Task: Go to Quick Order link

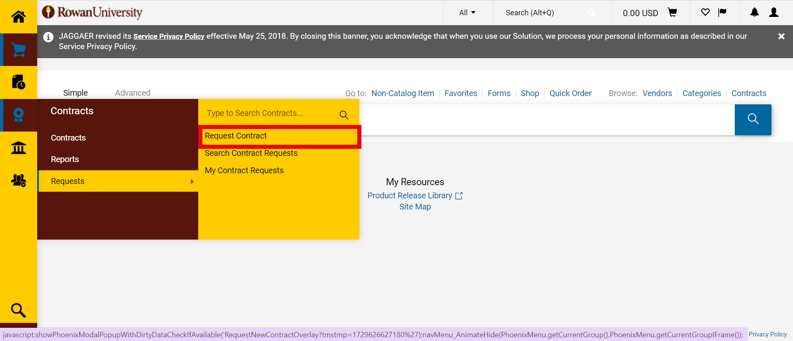Action: 570,93
